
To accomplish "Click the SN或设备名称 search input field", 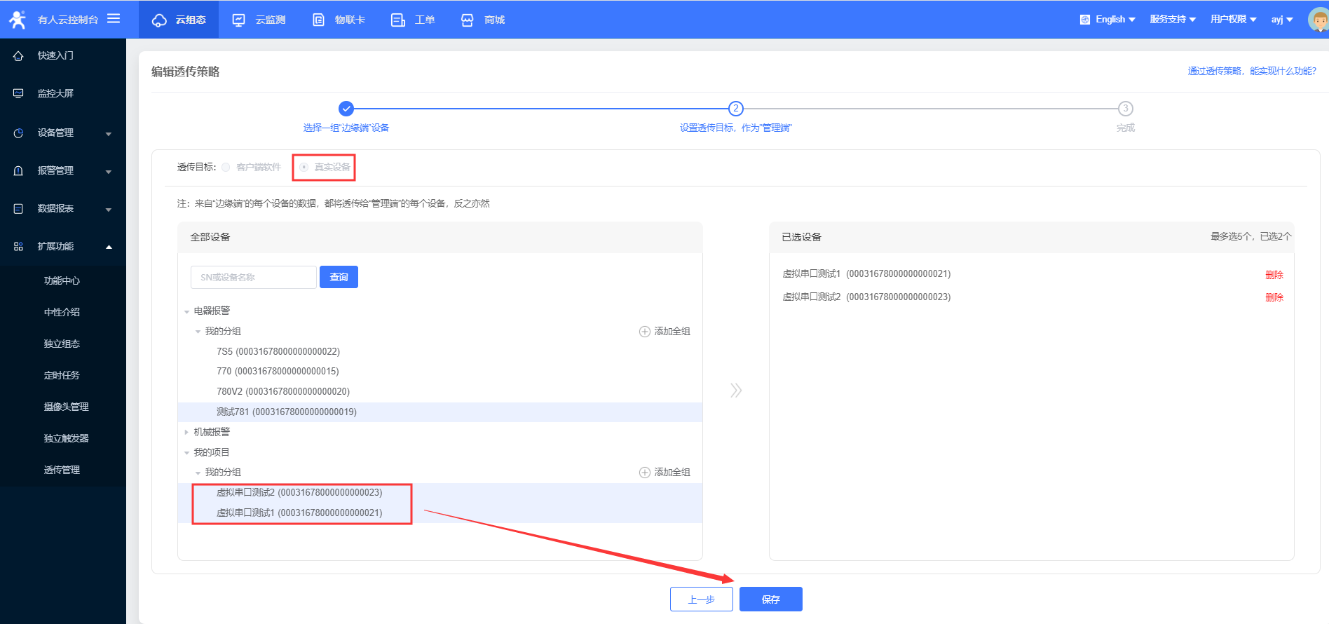I will click(253, 278).
